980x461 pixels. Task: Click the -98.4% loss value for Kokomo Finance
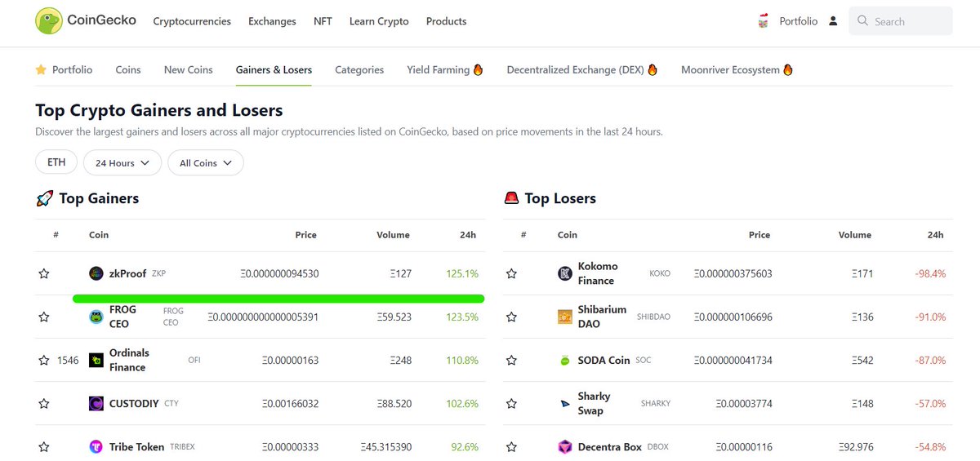(930, 273)
